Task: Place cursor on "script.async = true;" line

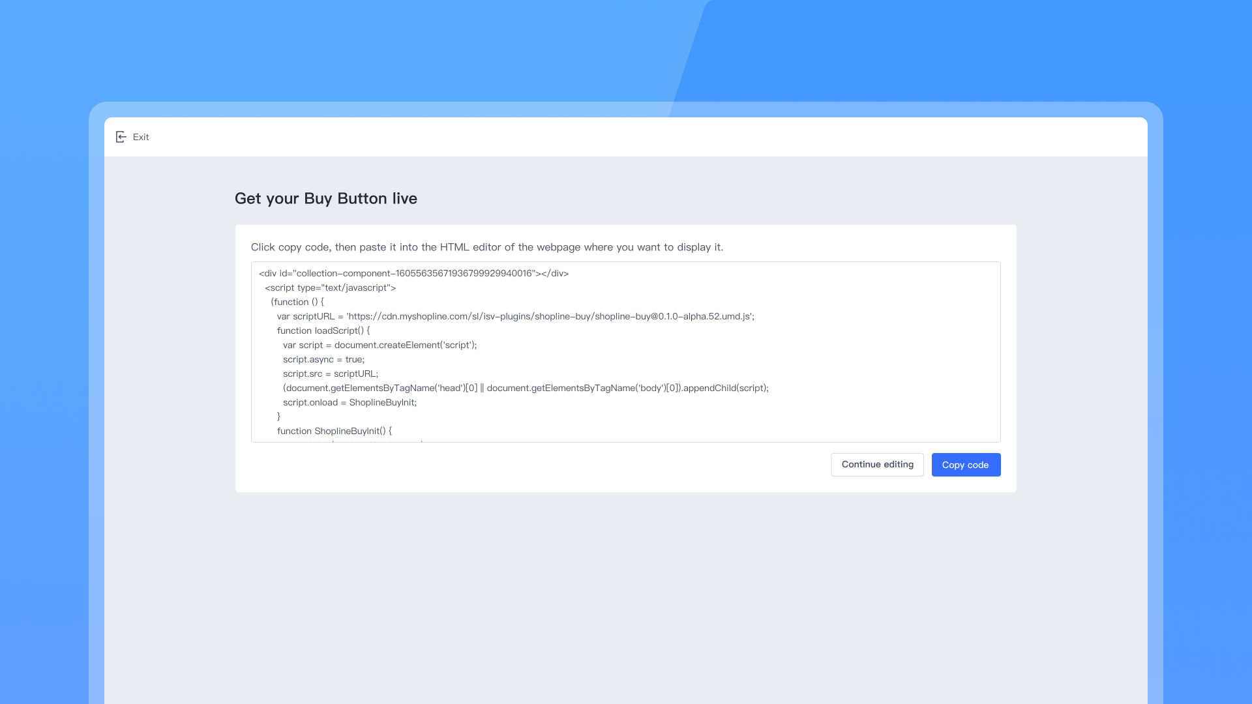Action: coord(323,360)
